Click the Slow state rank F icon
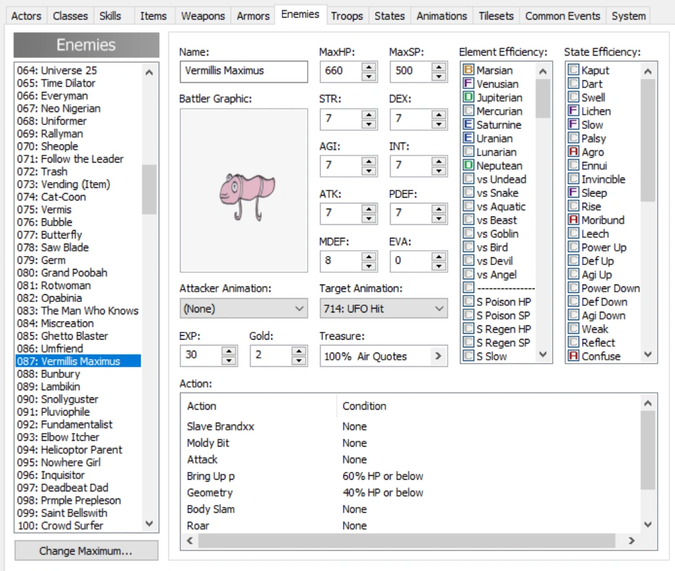675x571 pixels. point(573,124)
